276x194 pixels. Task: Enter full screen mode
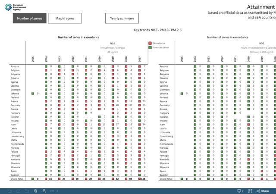pos(250,191)
